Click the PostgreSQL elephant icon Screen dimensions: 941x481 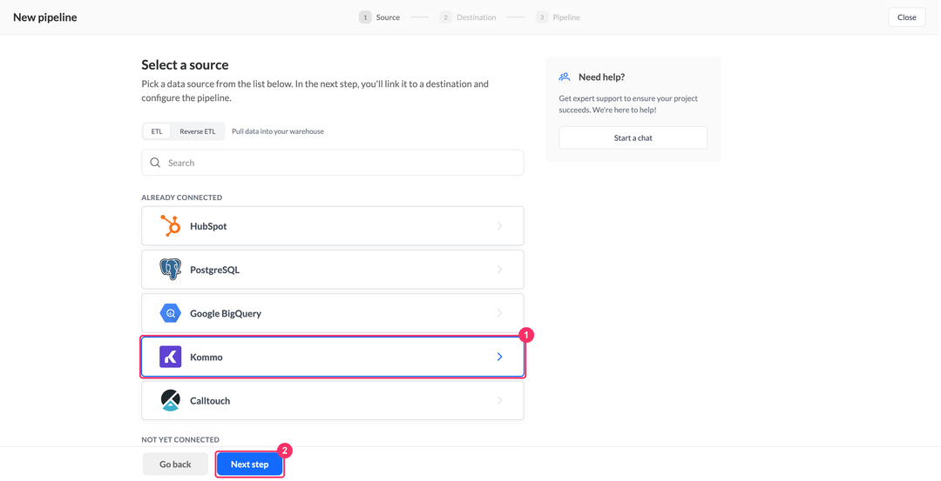[x=171, y=270]
